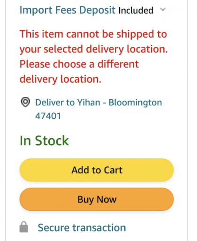Click the word 'Cart' on the yellow button
The image size is (197, 241).
click(x=113, y=170)
